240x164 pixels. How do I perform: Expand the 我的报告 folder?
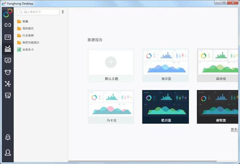pos(28,28)
